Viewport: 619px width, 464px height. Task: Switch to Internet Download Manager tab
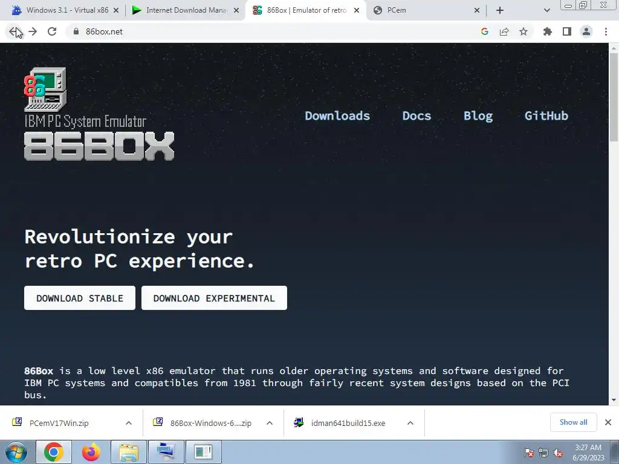[185, 10]
